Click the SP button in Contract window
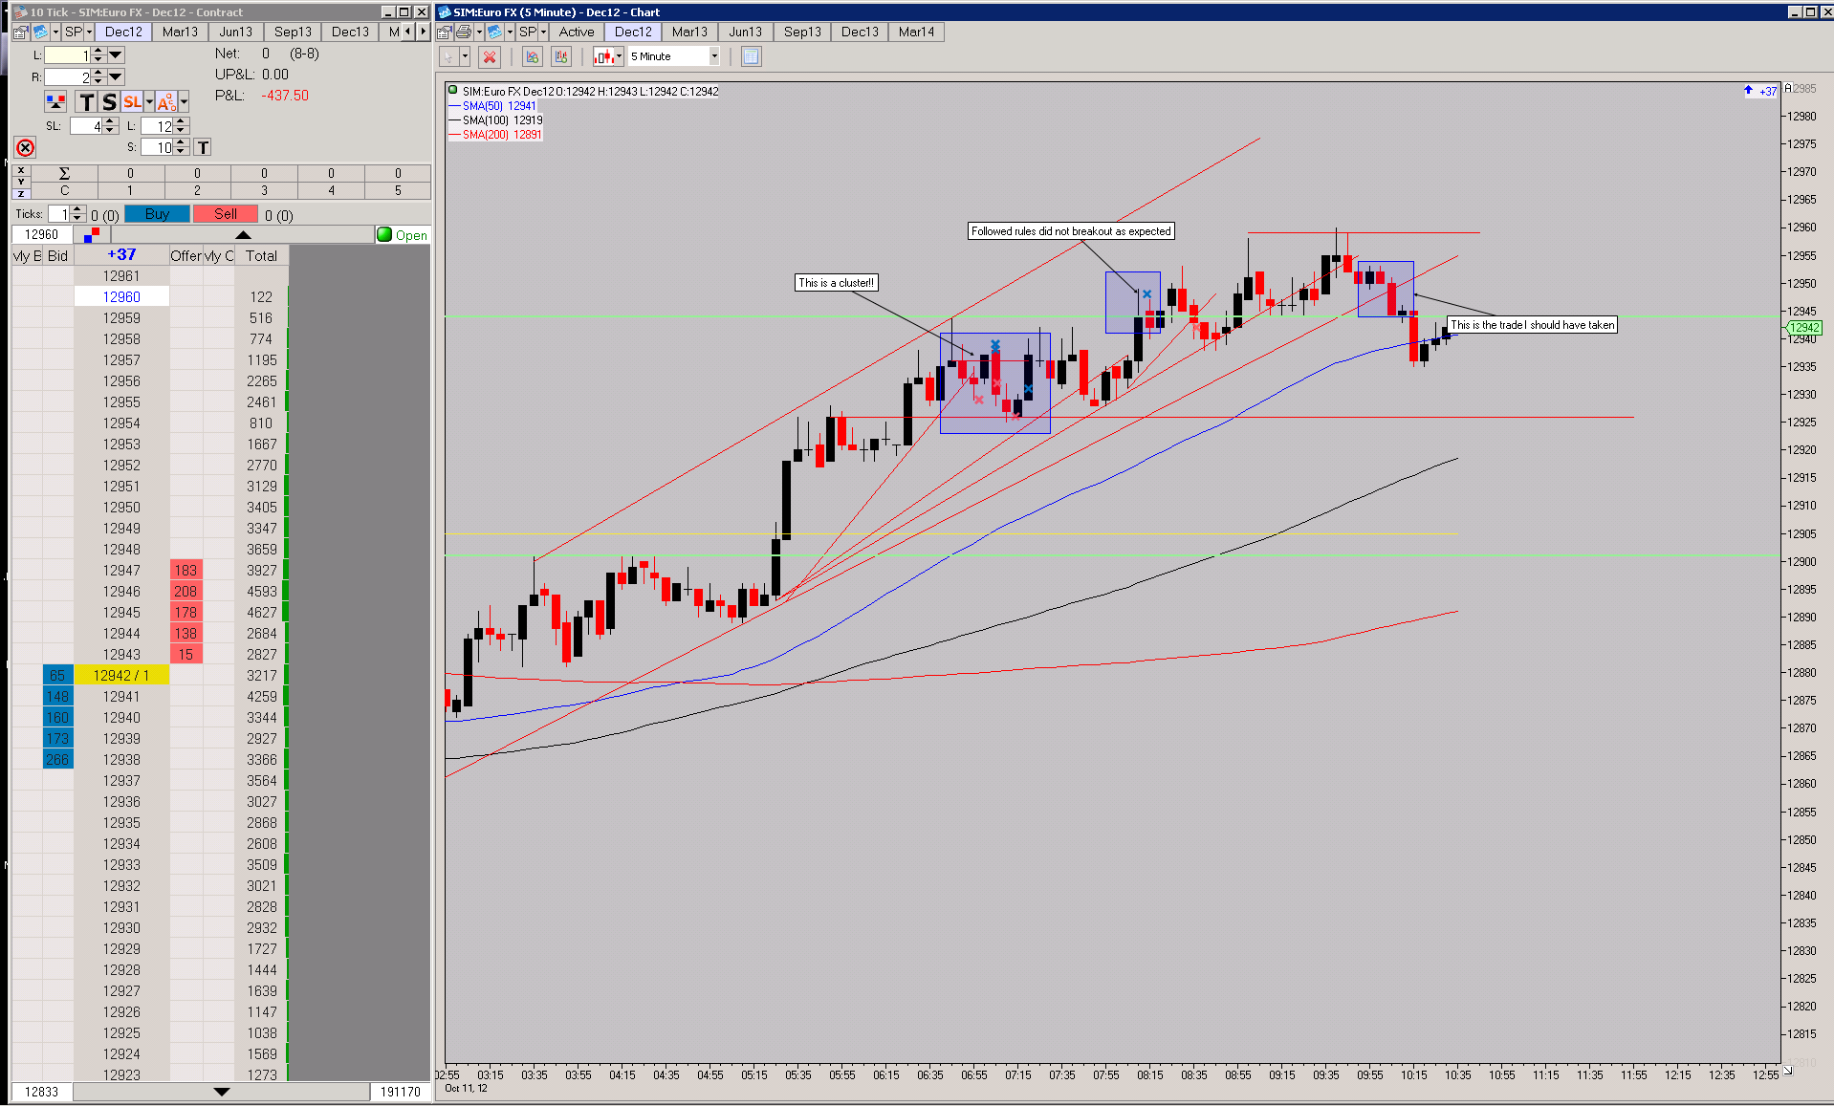The height and width of the screenshot is (1106, 1834). tap(74, 32)
